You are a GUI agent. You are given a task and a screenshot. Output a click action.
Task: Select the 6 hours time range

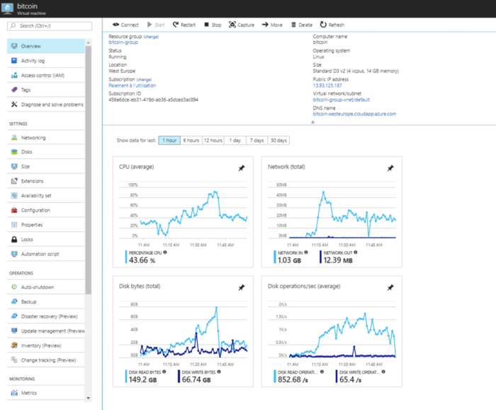coord(191,140)
